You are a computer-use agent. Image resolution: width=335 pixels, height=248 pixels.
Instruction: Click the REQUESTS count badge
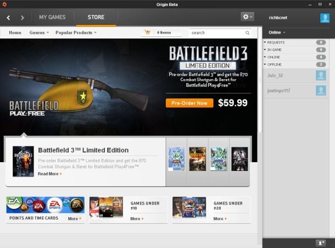click(321, 42)
